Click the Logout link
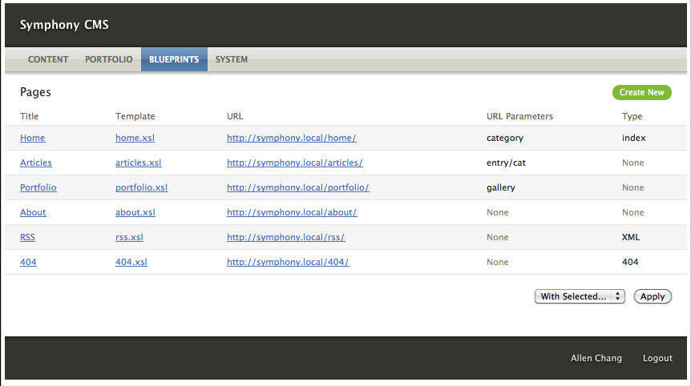 point(657,358)
